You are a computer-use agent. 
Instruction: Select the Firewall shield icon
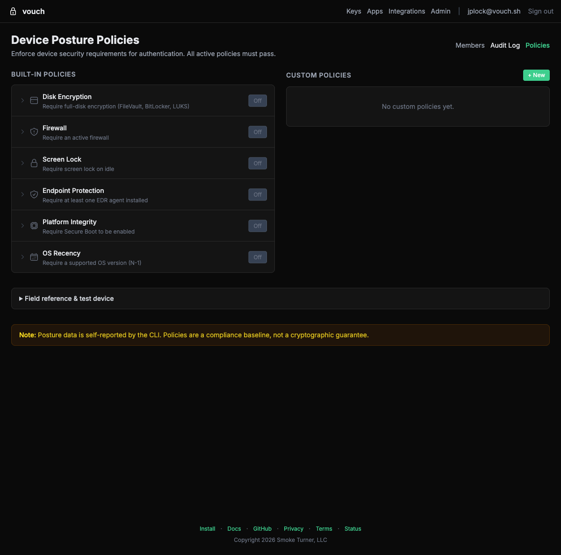(34, 132)
